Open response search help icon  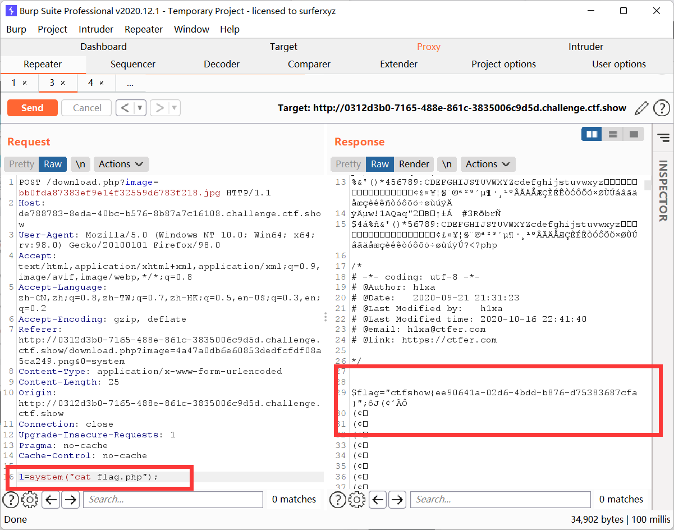(x=338, y=499)
